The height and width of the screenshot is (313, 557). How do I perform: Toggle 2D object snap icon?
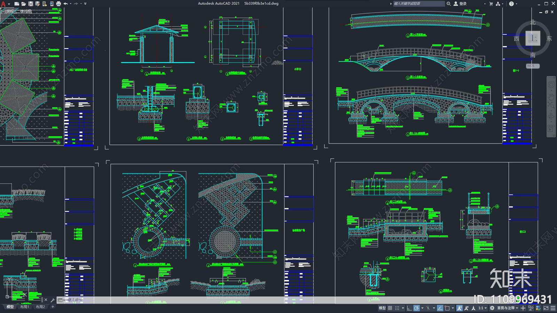(x=447, y=308)
